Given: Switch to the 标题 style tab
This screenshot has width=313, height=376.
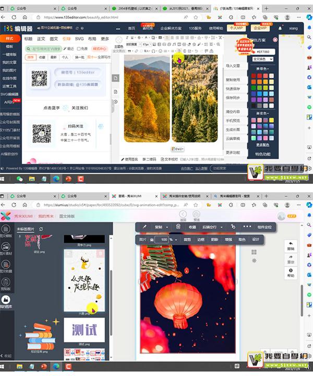Looking at the screenshot, I should 28,39.
